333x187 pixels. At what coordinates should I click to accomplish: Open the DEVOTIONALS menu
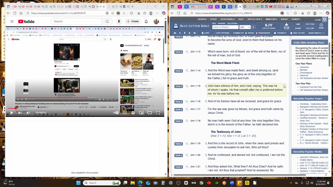tap(228, 19)
